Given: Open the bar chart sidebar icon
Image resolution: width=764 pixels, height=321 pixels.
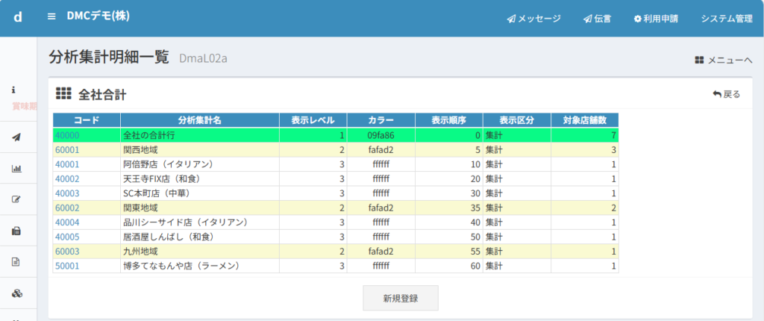Looking at the screenshot, I should click(x=16, y=168).
